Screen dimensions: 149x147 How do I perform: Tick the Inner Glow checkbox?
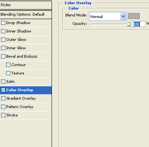coord(3,48)
